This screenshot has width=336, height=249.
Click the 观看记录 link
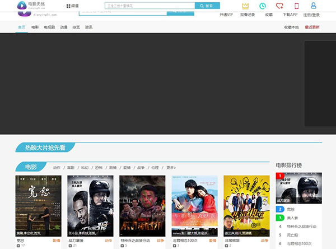[x=248, y=15]
